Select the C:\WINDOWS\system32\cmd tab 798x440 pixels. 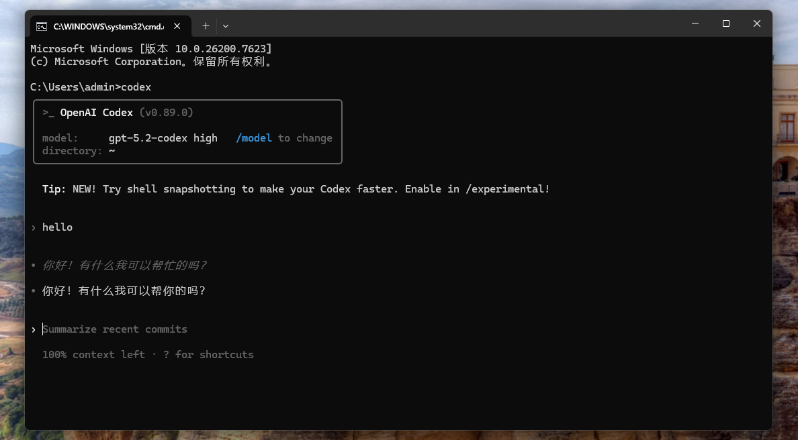coord(107,26)
